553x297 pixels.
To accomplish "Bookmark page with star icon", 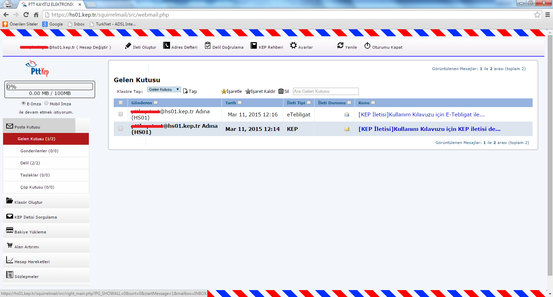I will 537,15.
